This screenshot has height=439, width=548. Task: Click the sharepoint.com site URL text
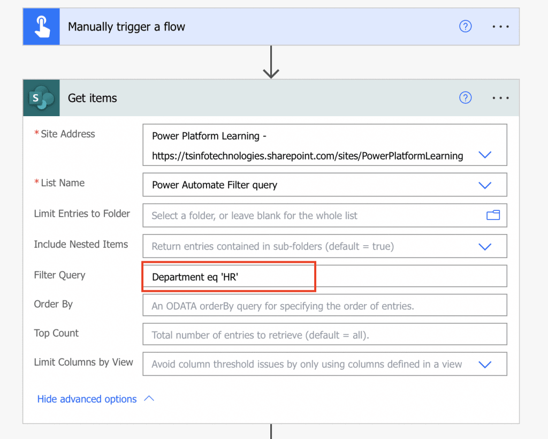tap(307, 156)
